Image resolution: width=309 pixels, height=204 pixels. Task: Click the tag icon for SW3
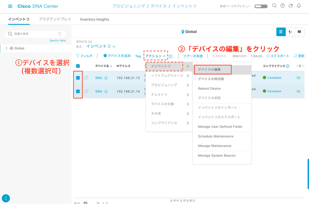pyautogui.click(x=86, y=78)
